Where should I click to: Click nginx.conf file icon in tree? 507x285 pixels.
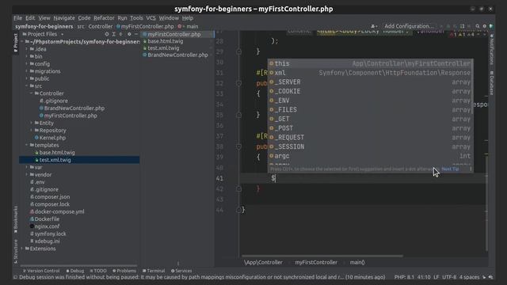click(32, 226)
